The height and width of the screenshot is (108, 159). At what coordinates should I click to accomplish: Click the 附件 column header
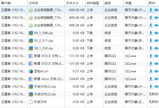153,3
